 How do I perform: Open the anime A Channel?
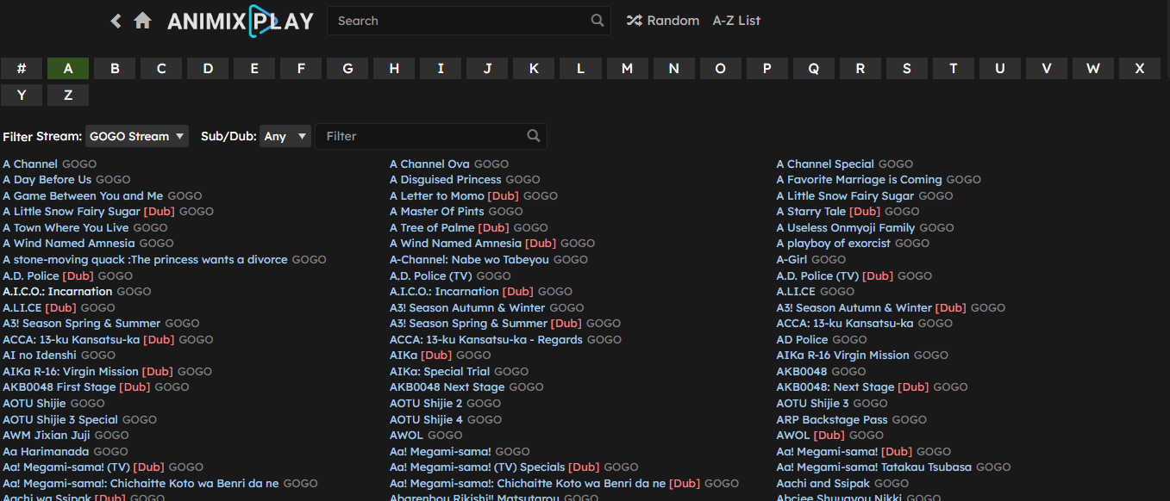pos(30,164)
